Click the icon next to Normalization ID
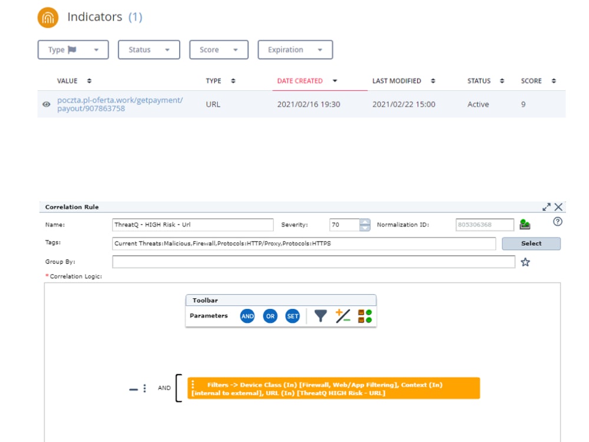Image resolution: width=589 pixels, height=442 pixels. click(x=525, y=225)
